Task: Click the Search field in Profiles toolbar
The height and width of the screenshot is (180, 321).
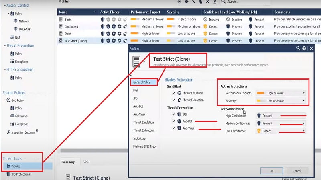Action: (x=245, y=2)
